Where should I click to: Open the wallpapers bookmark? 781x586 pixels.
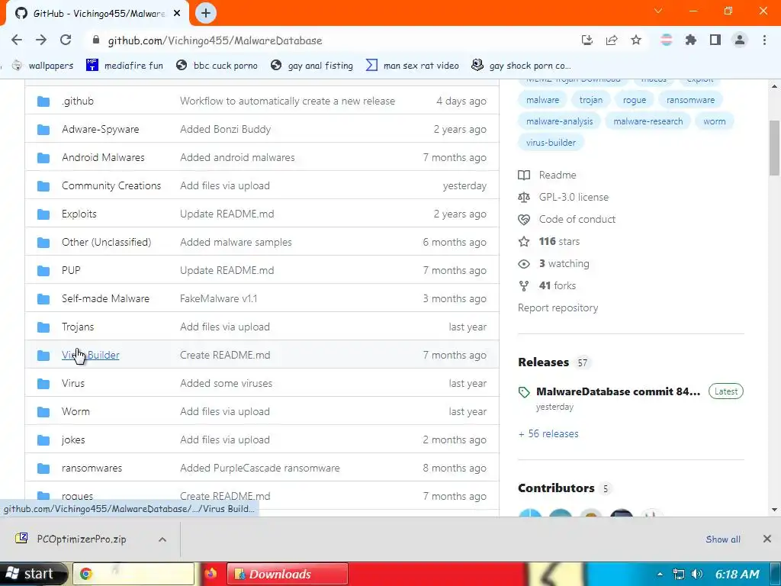coord(43,66)
